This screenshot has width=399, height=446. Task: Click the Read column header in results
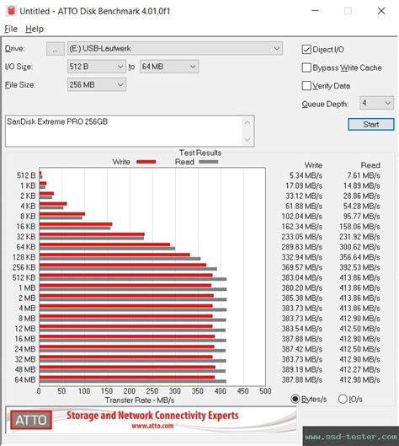tap(370, 165)
